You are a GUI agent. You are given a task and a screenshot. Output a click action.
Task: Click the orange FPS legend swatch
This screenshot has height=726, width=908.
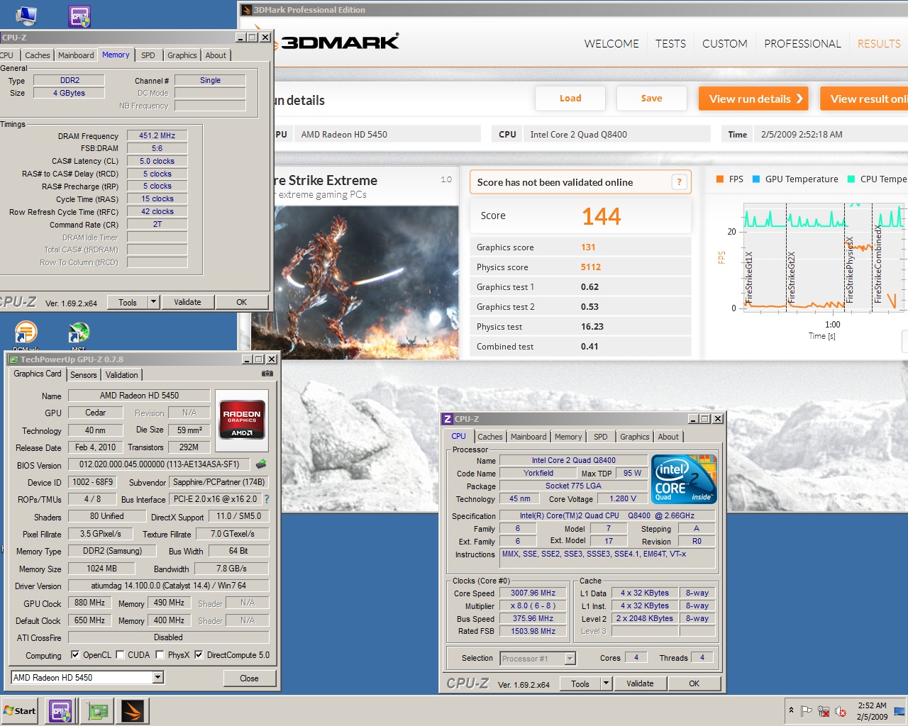coord(720,179)
